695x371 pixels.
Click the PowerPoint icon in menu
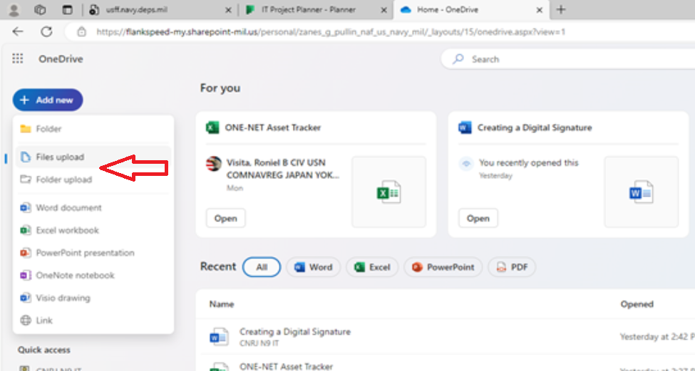pyautogui.click(x=26, y=253)
